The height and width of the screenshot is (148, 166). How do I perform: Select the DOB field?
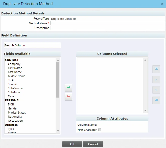pyautogui.click(x=11, y=104)
